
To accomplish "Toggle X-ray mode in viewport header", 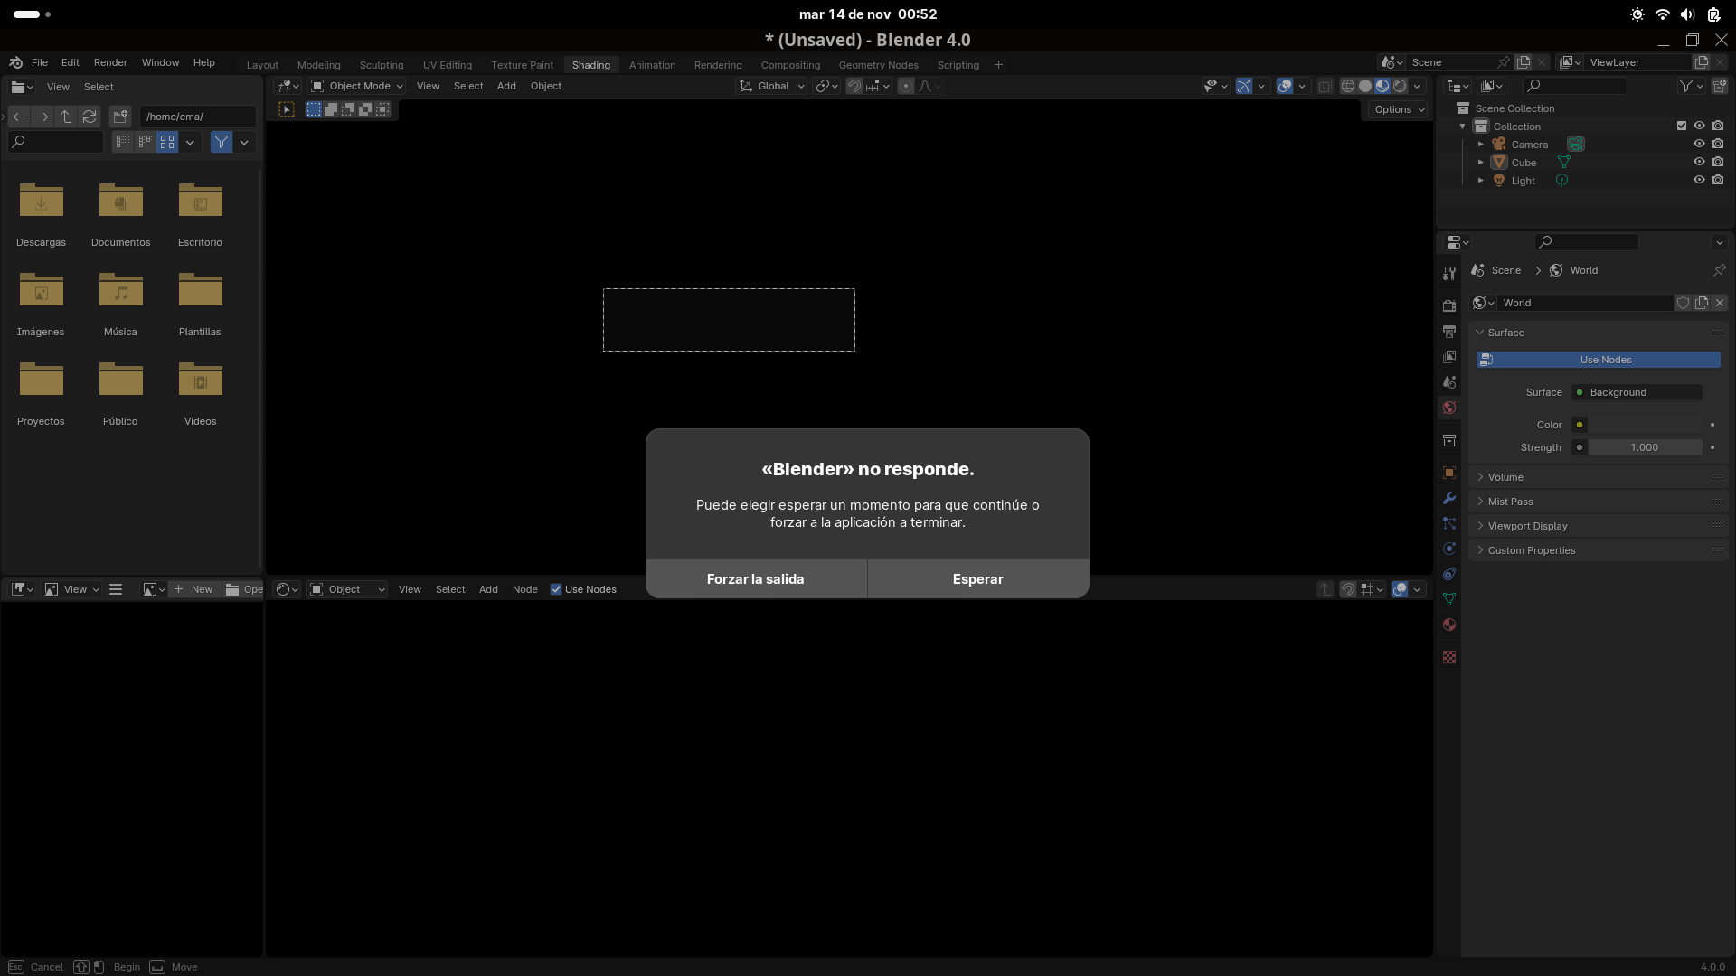I will click(1325, 86).
